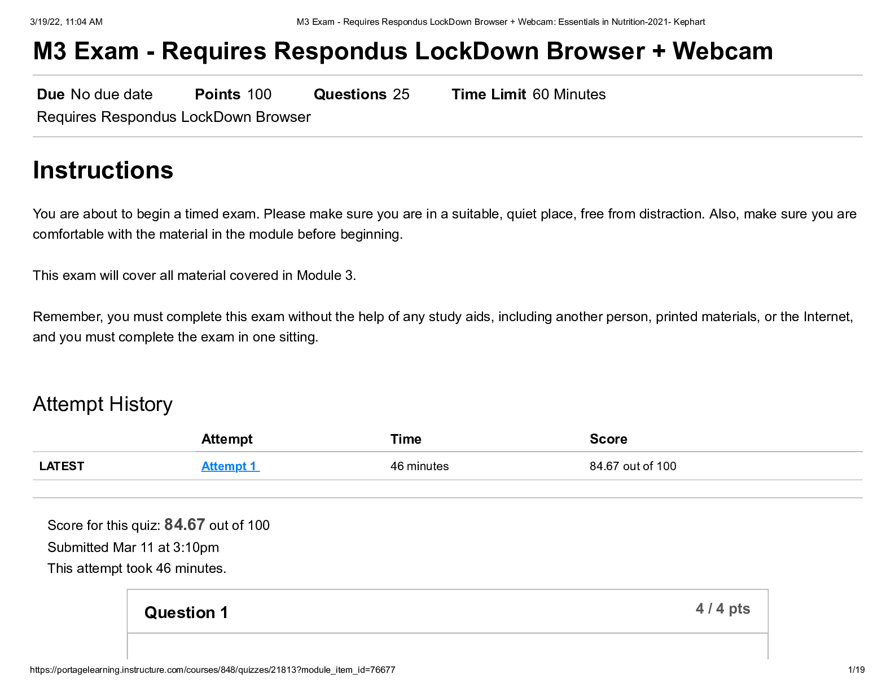
Task: Open the Attempt 1 link
Action: click(x=230, y=466)
